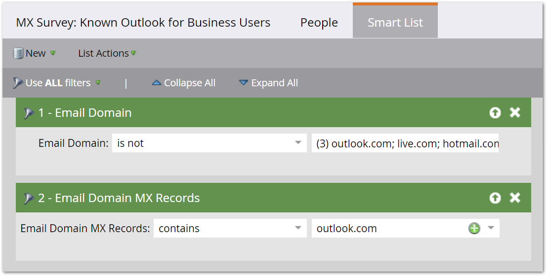Click filter icon on Email Domain header

click(29, 113)
